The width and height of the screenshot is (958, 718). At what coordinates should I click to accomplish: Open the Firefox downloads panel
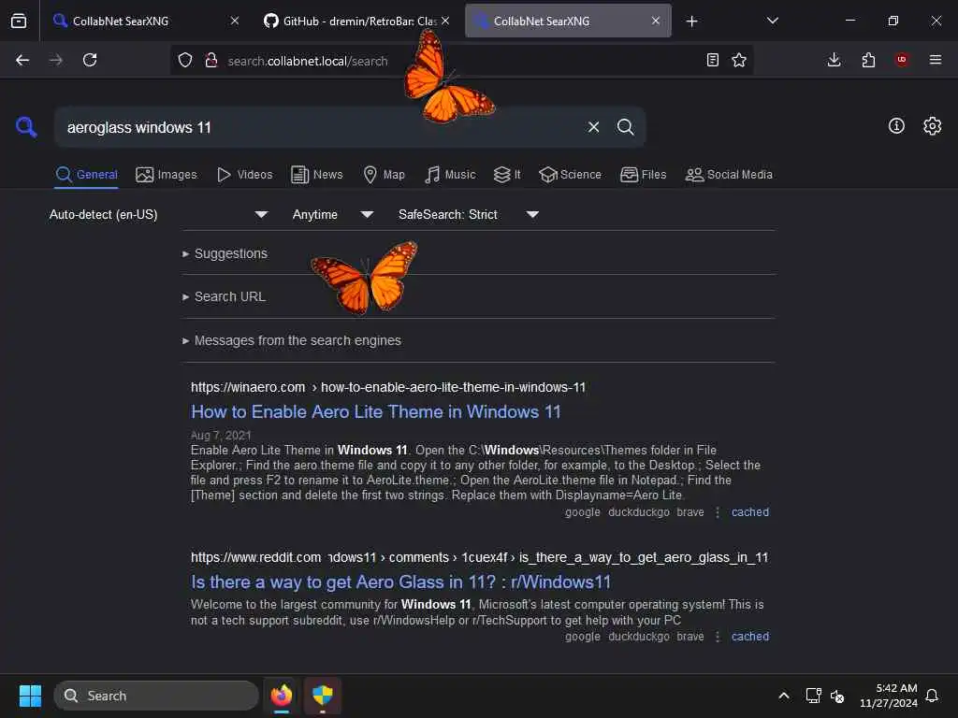(834, 60)
